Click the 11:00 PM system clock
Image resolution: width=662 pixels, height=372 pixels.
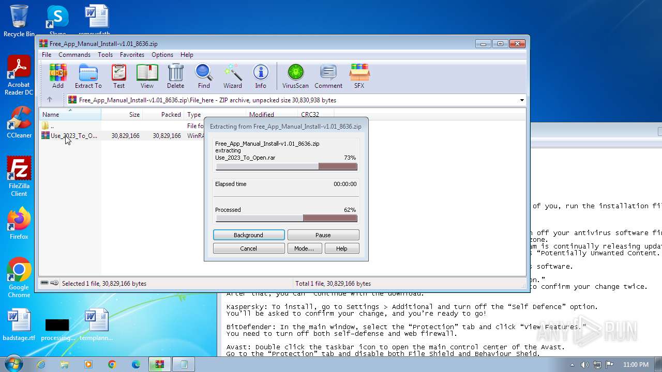[x=636, y=365]
